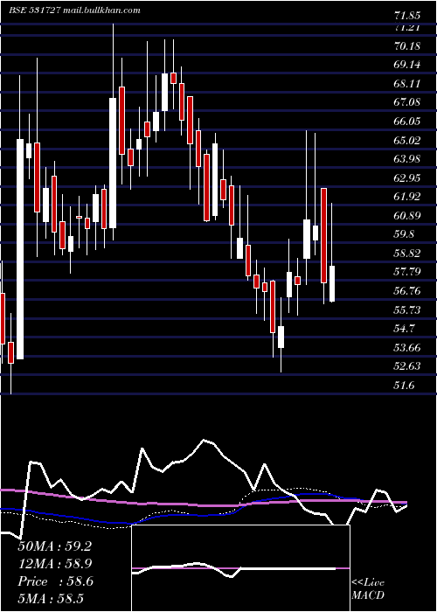
Task: Click inside the MACD inset chart box
Action: [x=240, y=568]
